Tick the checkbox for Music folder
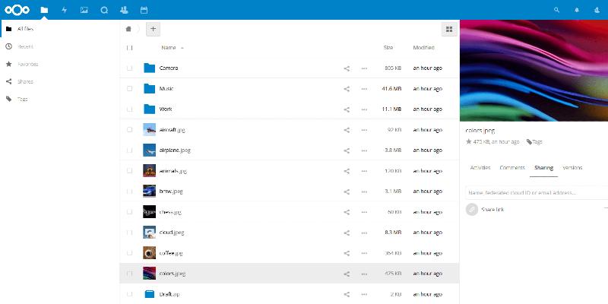Image resolution: width=608 pixels, height=304 pixels. (x=130, y=89)
